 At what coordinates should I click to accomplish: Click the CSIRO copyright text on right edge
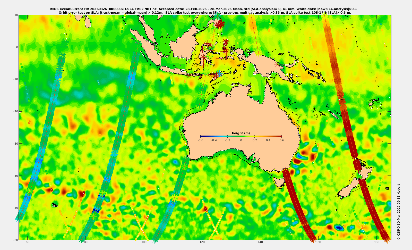399,212
